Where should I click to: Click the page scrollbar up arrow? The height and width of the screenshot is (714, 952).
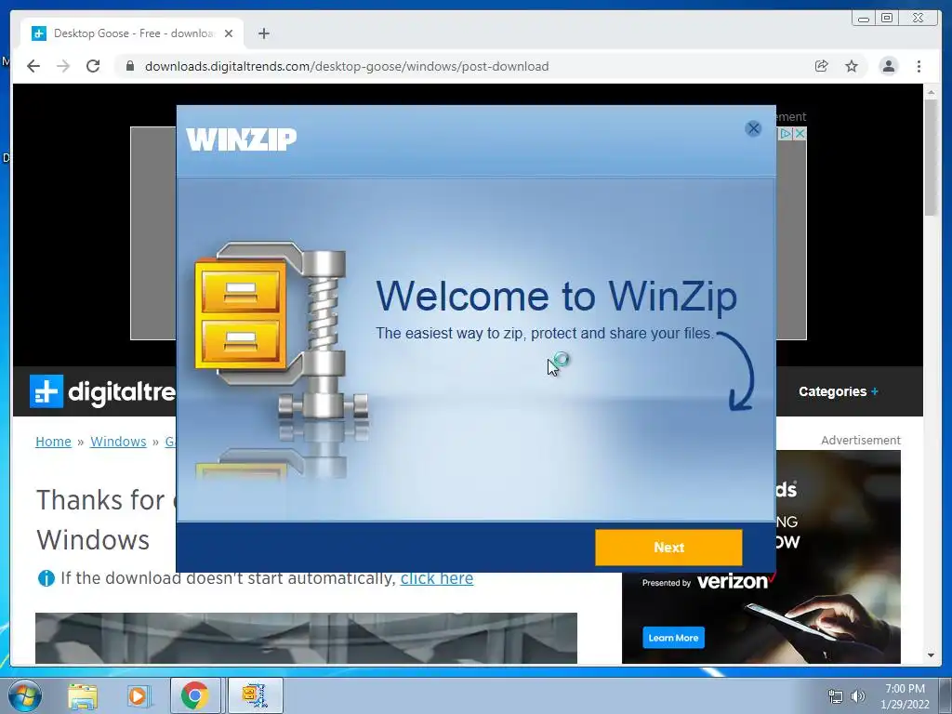pyautogui.click(x=931, y=92)
